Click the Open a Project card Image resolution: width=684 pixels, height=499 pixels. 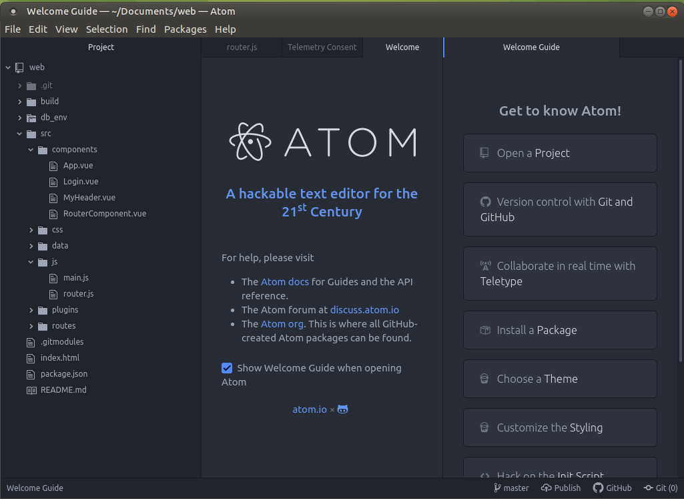click(x=560, y=153)
